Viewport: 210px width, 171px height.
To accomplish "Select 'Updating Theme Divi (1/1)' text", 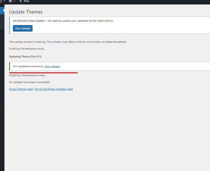I will pos(25,57).
